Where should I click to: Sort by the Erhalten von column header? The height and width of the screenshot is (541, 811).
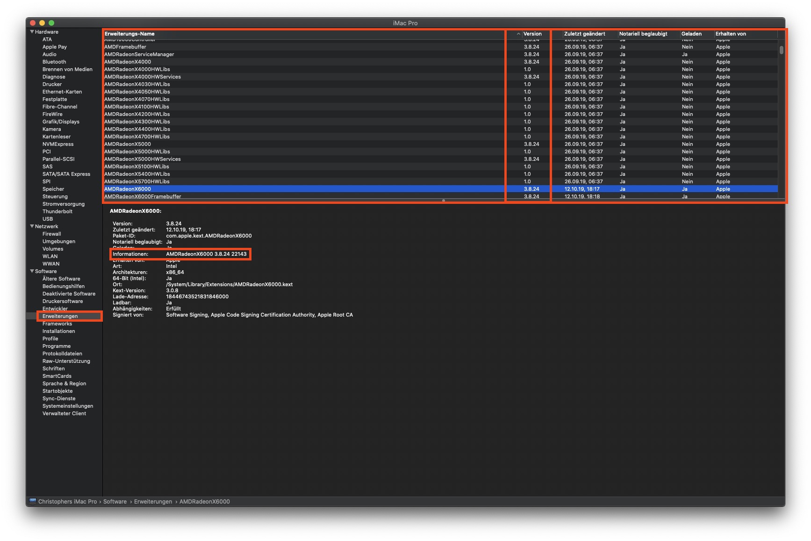[731, 34]
